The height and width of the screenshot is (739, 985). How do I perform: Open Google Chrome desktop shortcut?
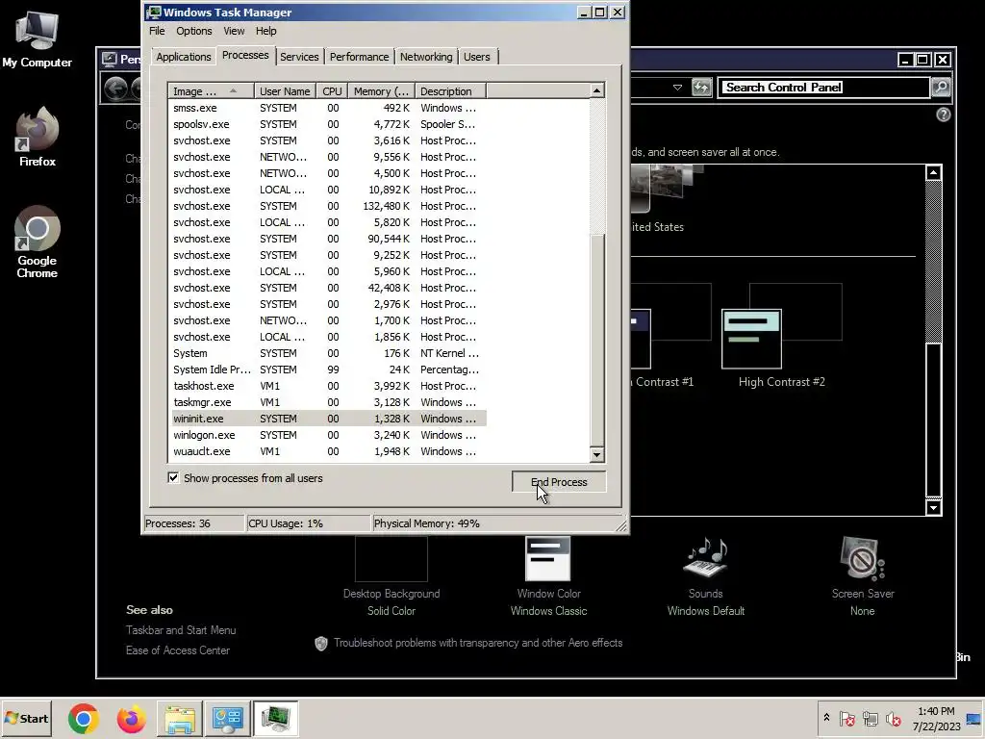tap(38, 242)
